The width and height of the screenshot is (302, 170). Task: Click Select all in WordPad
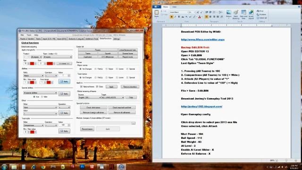coord(262,18)
